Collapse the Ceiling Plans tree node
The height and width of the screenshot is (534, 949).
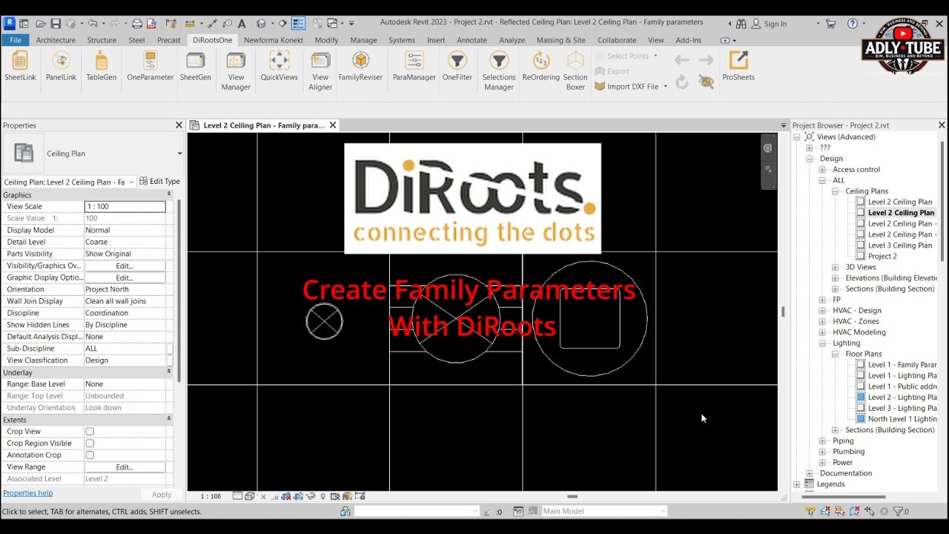[x=835, y=191]
